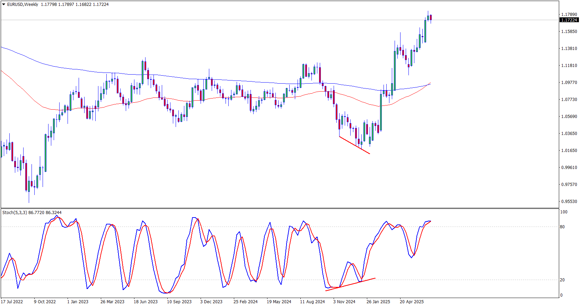Image resolution: width=581 pixels, height=306 pixels.
Task: Click the 26 Jan 2025 date label
Action: click(378, 301)
